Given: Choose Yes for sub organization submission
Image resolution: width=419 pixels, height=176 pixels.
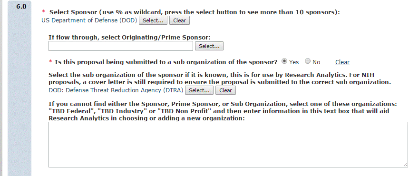Looking at the screenshot, I should click(x=284, y=61).
